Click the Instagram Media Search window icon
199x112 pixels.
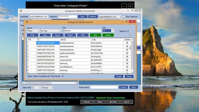point(27,22)
